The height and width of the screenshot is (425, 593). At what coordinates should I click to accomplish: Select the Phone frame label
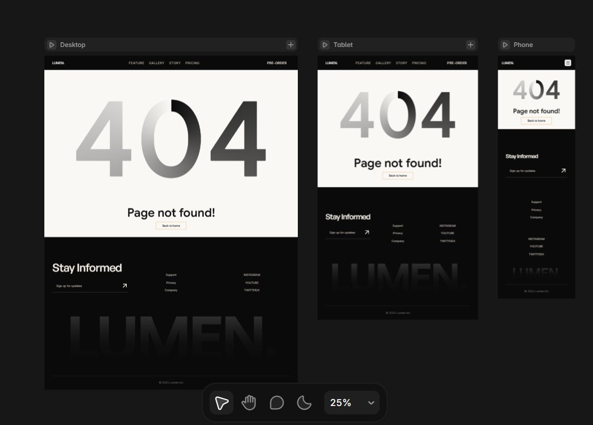click(x=523, y=45)
